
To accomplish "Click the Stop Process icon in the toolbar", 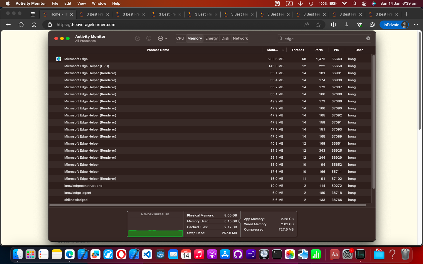I will pyautogui.click(x=137, y=38).
